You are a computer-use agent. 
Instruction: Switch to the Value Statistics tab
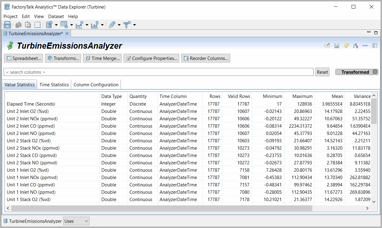[20, 85]
